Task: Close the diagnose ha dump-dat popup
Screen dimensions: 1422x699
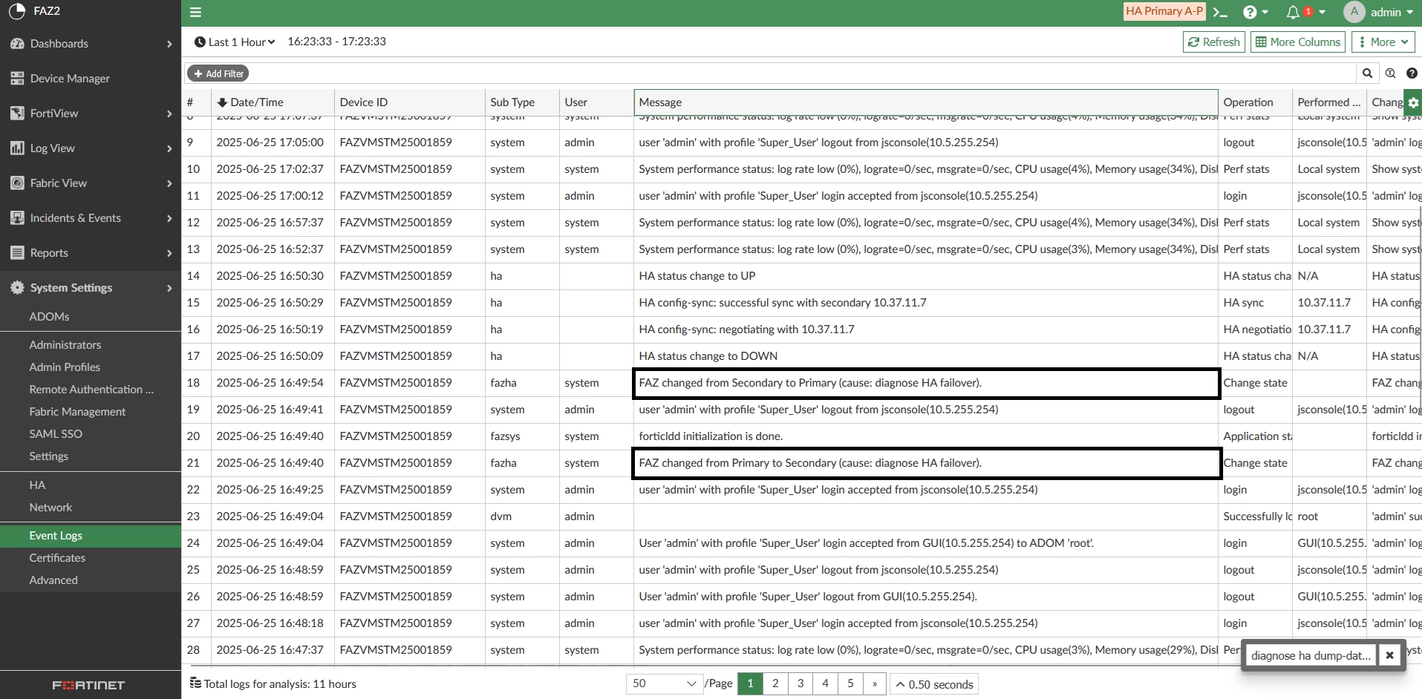Action: (1389, 655)
